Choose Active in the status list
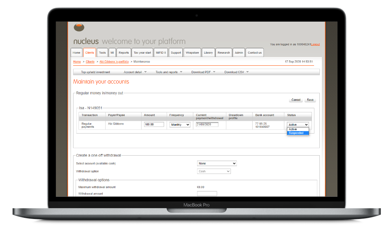Image resolution: width=385 pixels, height=226 pixels. click(298, 129)
